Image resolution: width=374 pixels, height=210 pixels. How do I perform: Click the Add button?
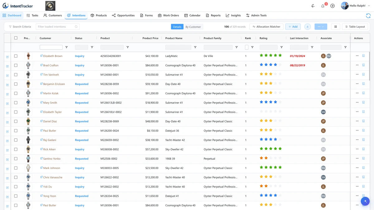click(293, 27)
